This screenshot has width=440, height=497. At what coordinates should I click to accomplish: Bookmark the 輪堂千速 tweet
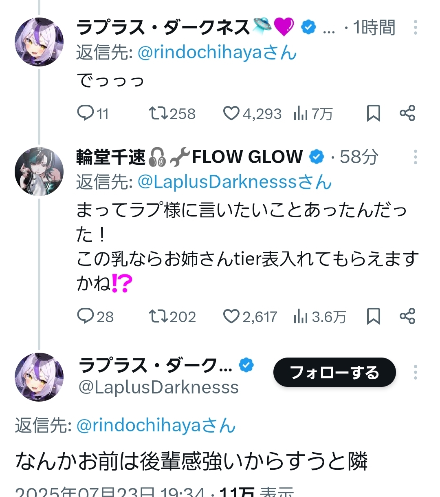tap(373, 316)
